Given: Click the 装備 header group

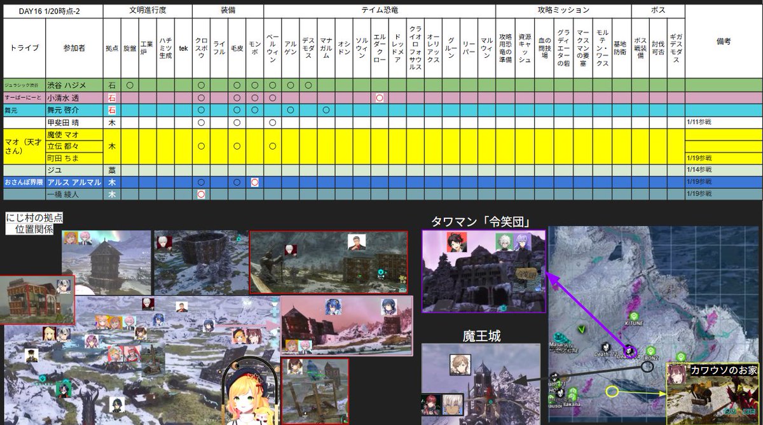Looking at the screenshot, I should [228, 11].
